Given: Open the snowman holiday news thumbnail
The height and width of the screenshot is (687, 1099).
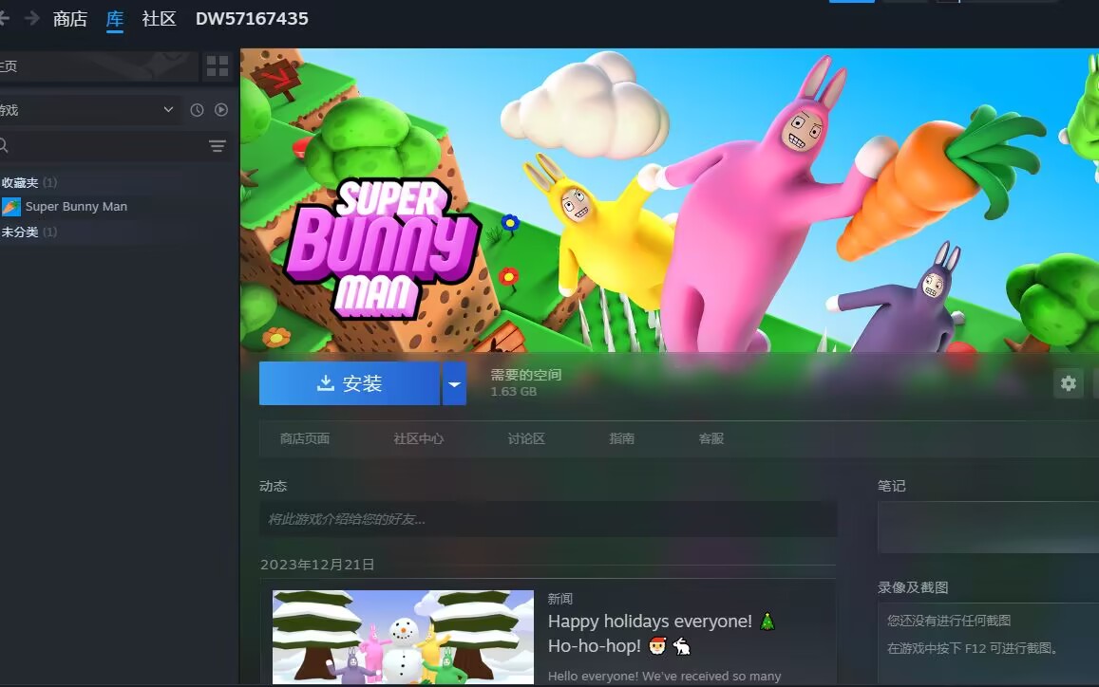Looking at the screenshot, I should (x=403, y=637).
